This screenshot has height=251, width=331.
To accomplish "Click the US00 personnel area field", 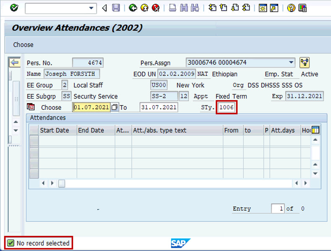I will (x=159, y=85).
